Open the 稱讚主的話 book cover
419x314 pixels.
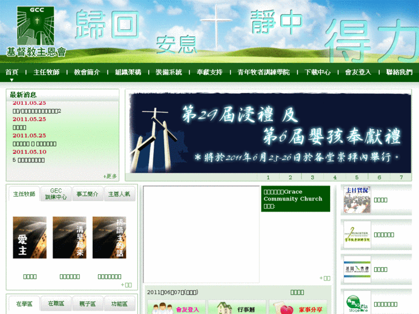pyautogui.click(x=110, y=237)
